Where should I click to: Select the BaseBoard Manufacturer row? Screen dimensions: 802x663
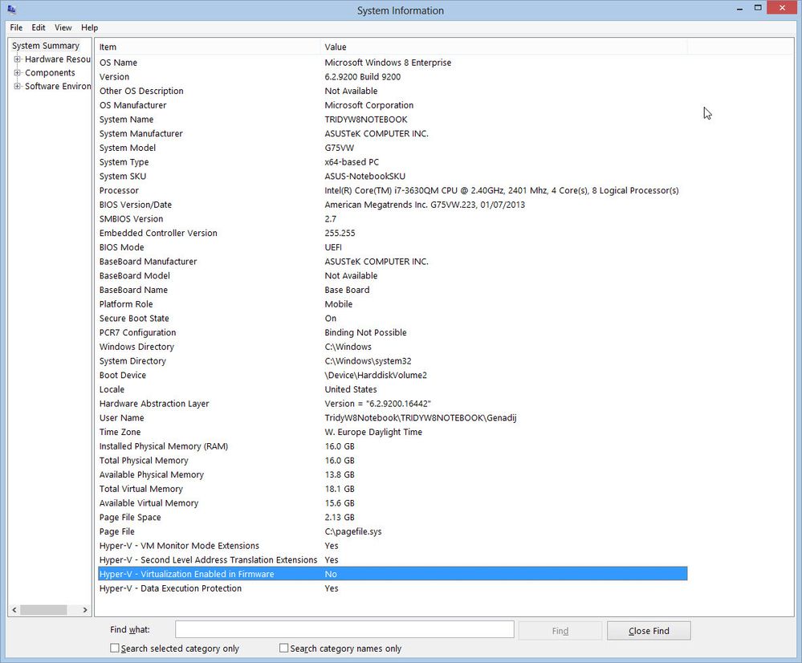point(393,262)
